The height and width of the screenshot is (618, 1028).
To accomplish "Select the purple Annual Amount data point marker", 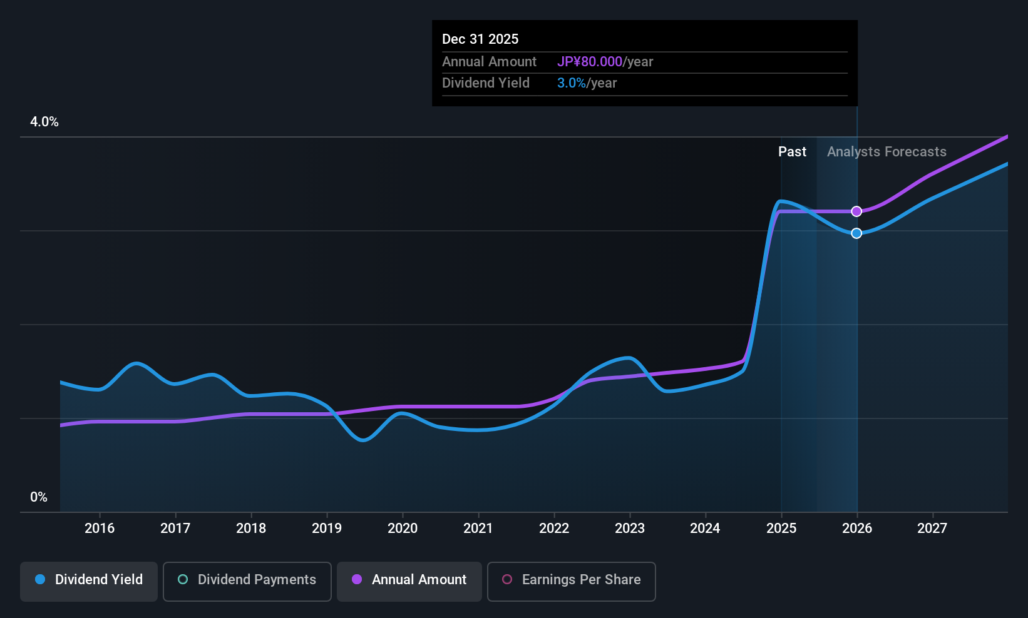I will point(856,211).
